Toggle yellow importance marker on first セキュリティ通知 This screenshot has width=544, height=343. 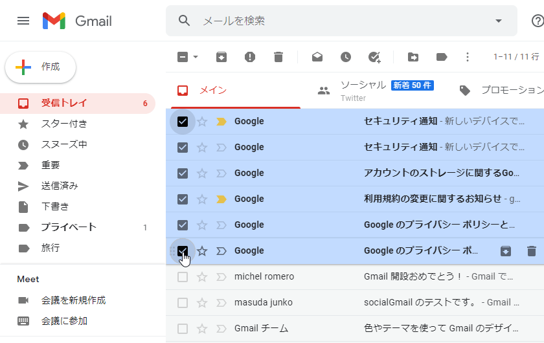pyautogui.click(x=221, y=122)
